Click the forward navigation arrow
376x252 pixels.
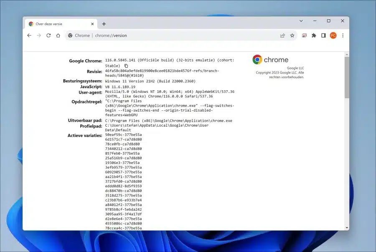coord(39,36)
